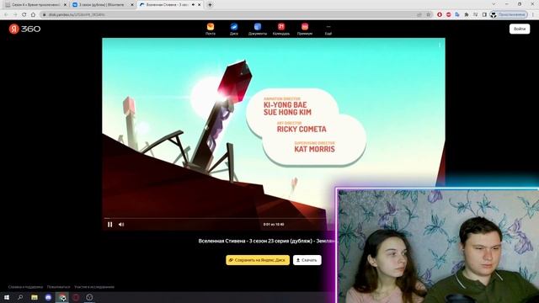Open OBS Studio from taskbar

point(89,297)
